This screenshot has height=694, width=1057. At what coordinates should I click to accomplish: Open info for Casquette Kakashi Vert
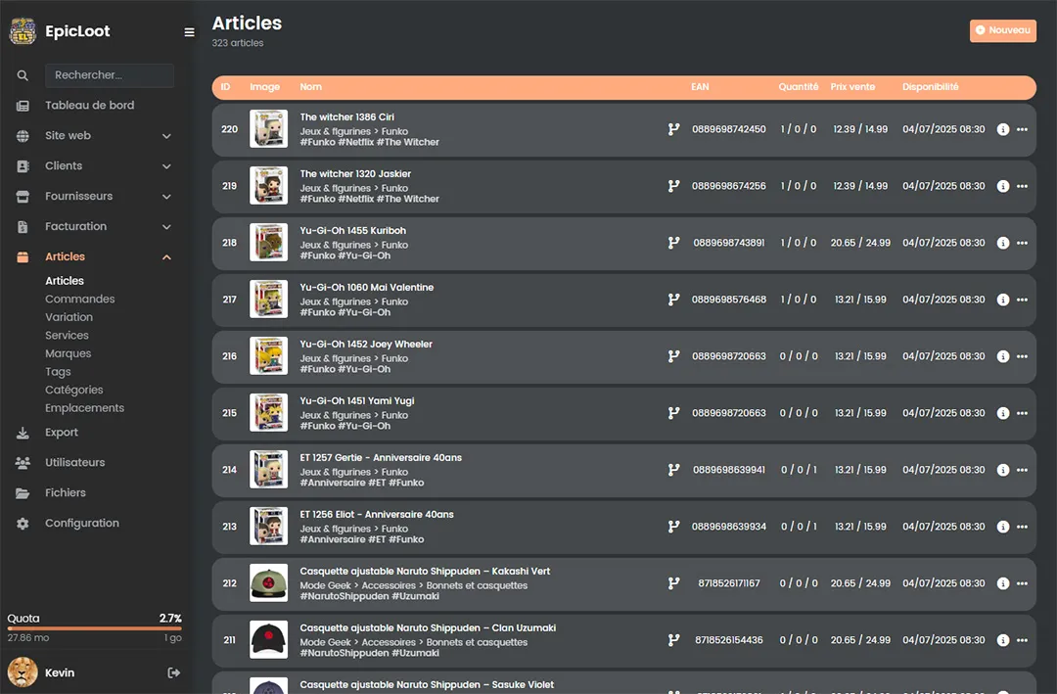coord(1003,583)
